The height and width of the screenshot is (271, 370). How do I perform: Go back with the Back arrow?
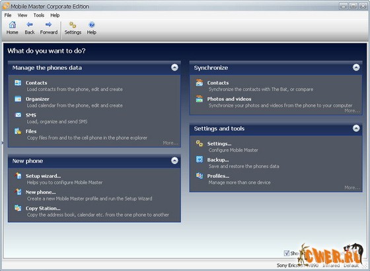pos(30,24)
